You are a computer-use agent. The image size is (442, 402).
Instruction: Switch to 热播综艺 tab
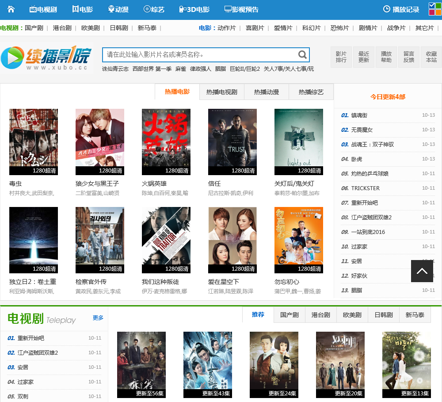coord(311,92)
